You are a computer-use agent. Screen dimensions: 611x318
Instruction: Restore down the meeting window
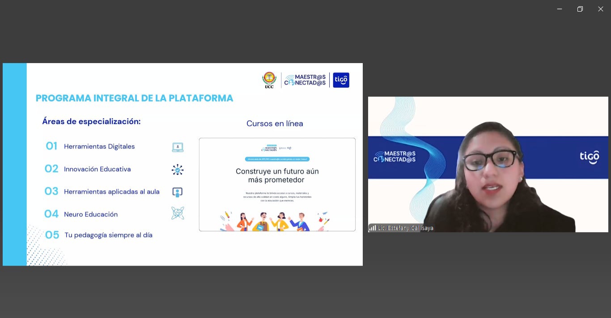[x=580, y=9]
